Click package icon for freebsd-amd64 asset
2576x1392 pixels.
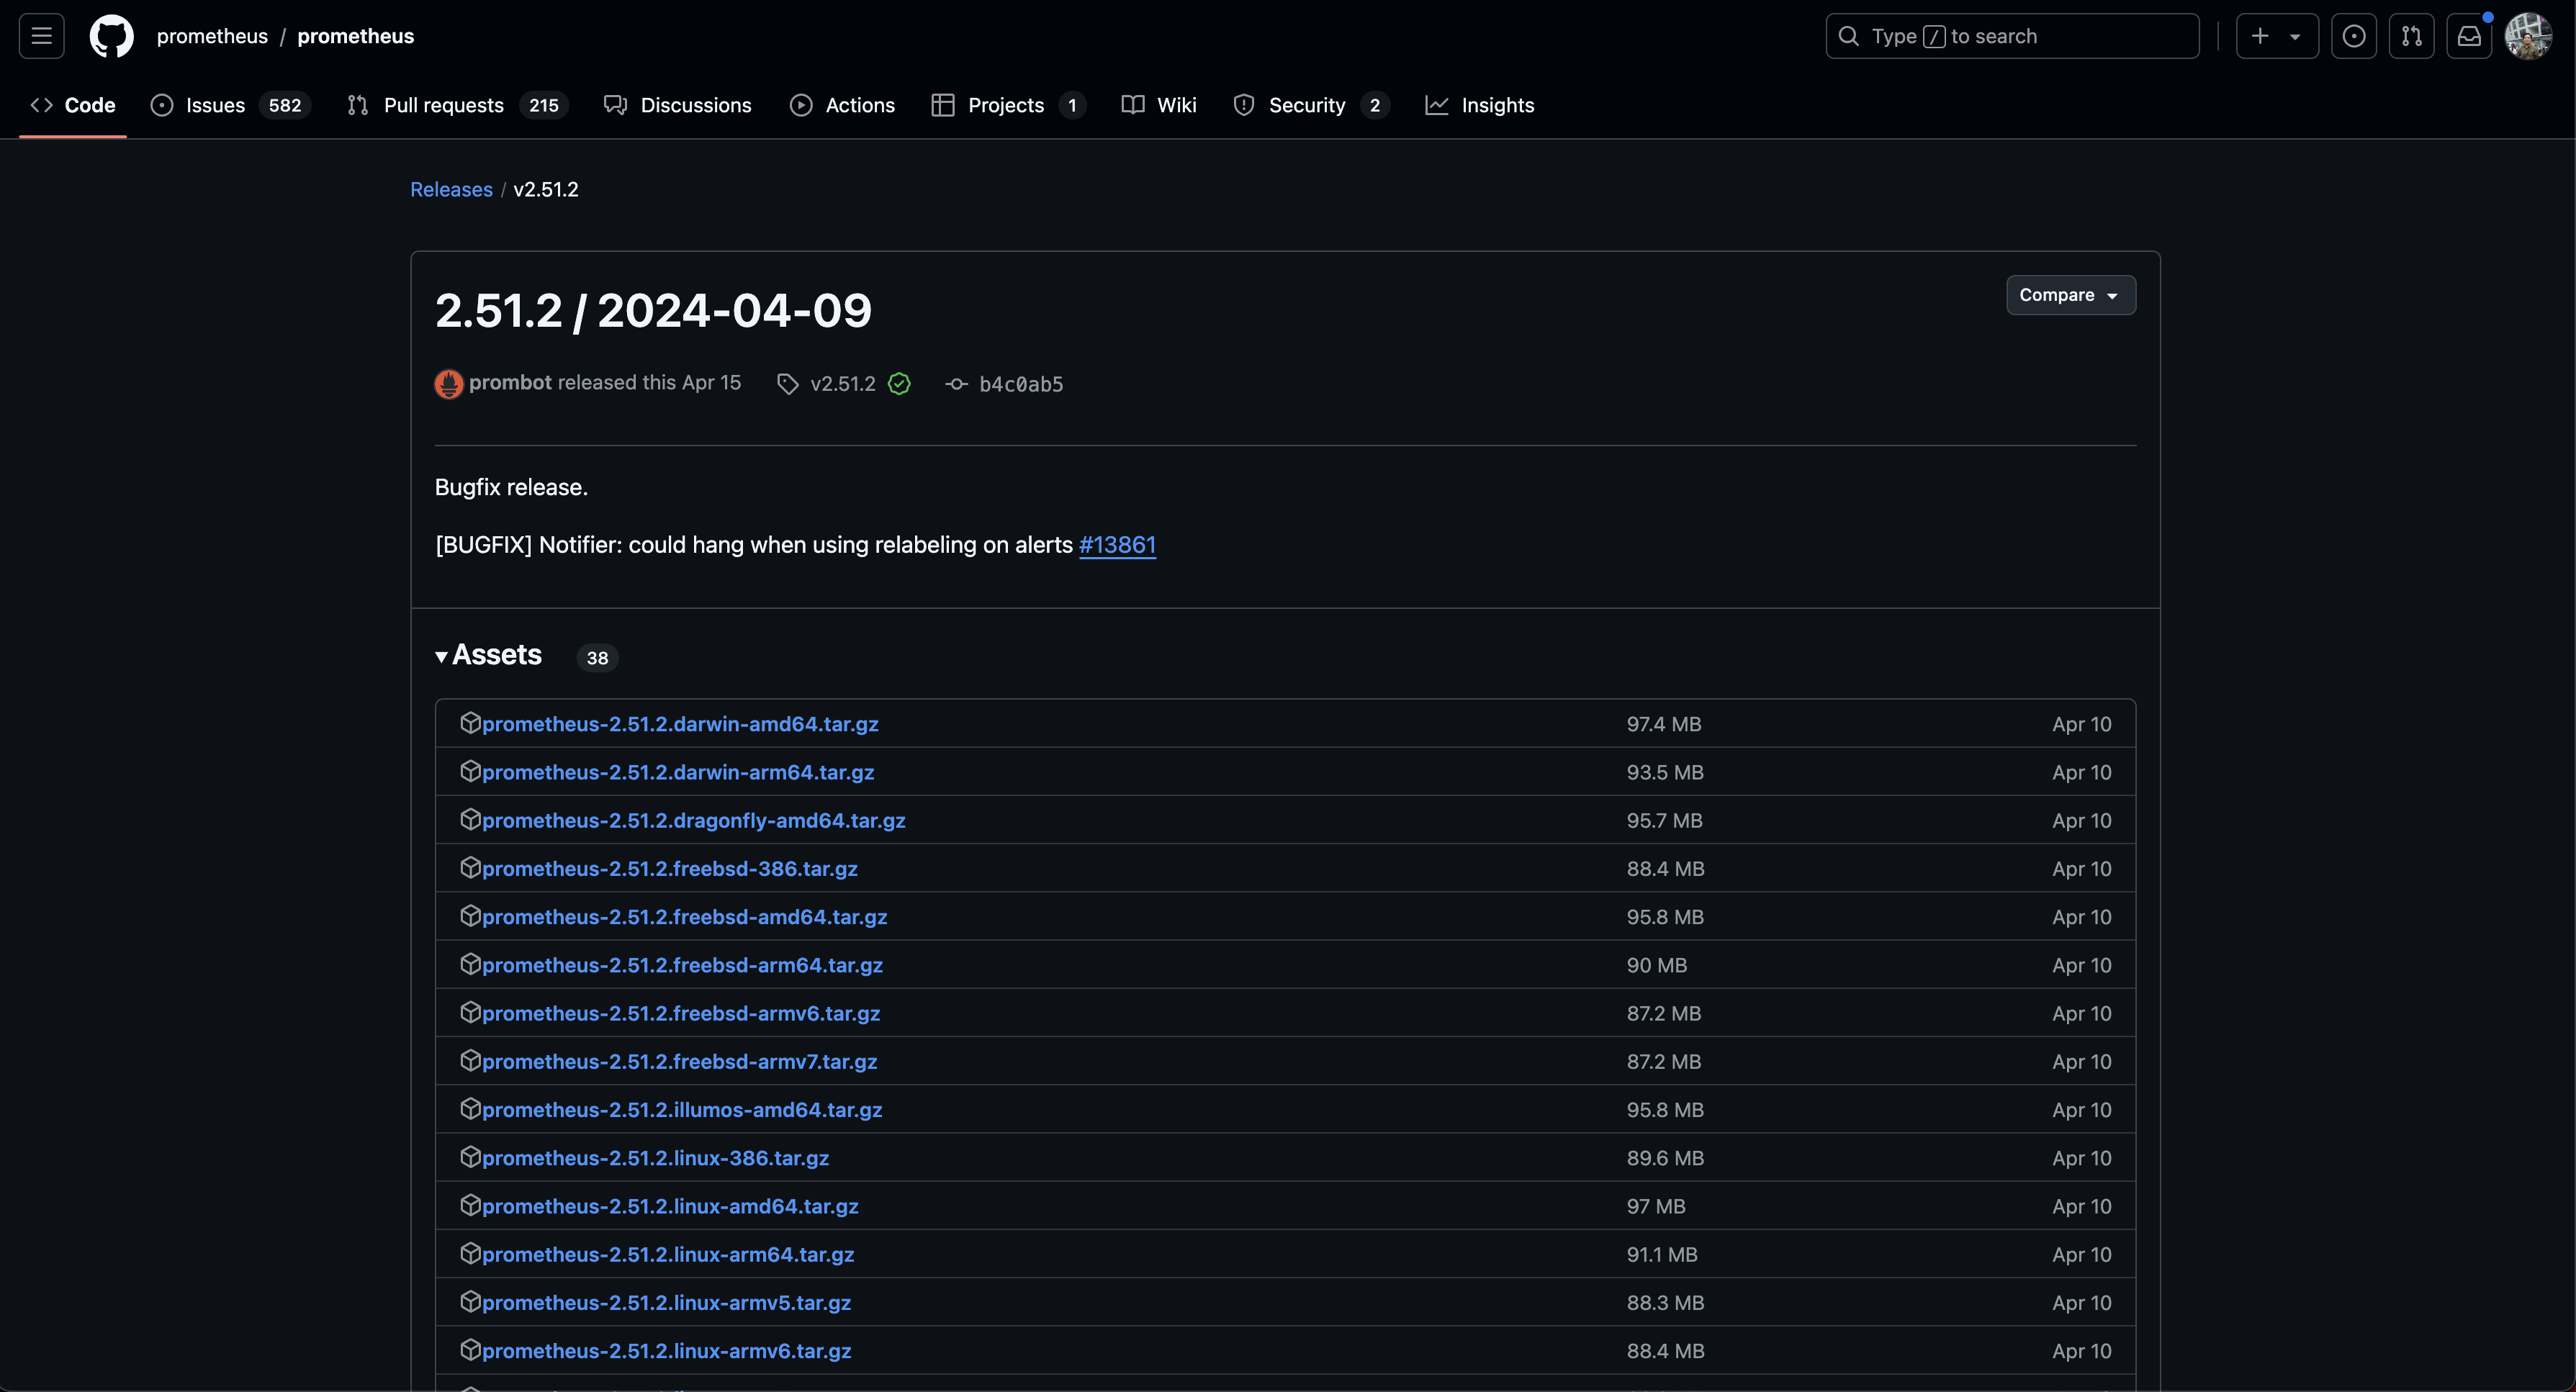point(470,916)
